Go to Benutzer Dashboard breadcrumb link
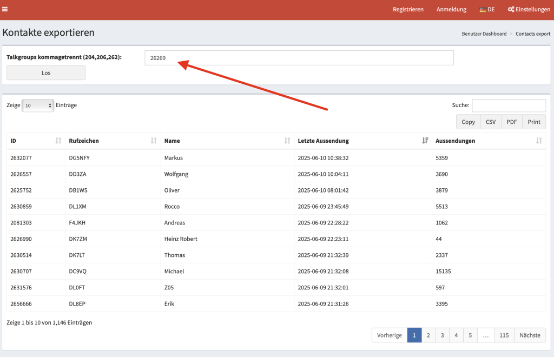 click(x=484, y=34)
